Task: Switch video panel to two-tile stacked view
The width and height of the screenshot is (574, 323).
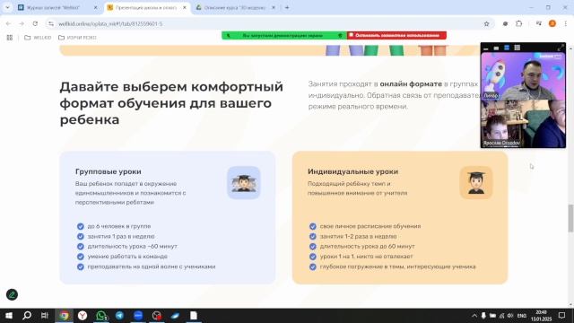Action: (507, 48)
